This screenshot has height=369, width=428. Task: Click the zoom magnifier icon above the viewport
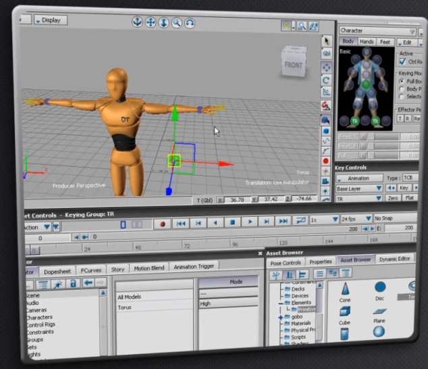click(177, 23)
